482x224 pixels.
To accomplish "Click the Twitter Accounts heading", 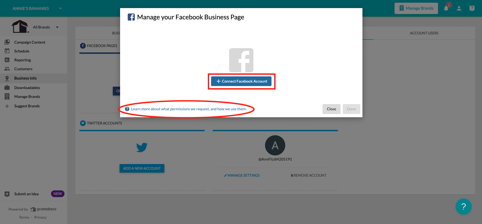I will point(104,123).
